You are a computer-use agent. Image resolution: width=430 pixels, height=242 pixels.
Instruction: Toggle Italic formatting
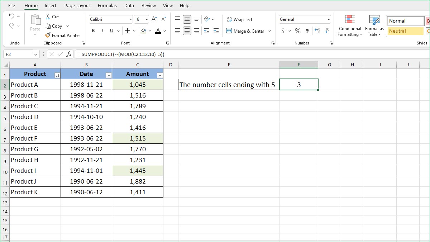click(x=102, y=31)
